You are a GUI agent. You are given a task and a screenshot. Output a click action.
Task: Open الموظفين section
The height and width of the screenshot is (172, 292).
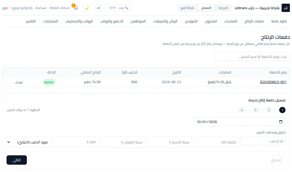coord(138,21)
